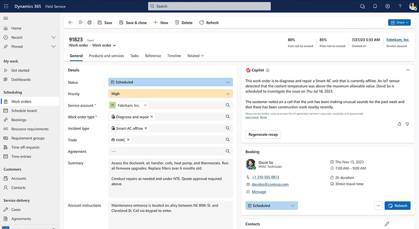Search the Agreement lookup

point(228,151)
